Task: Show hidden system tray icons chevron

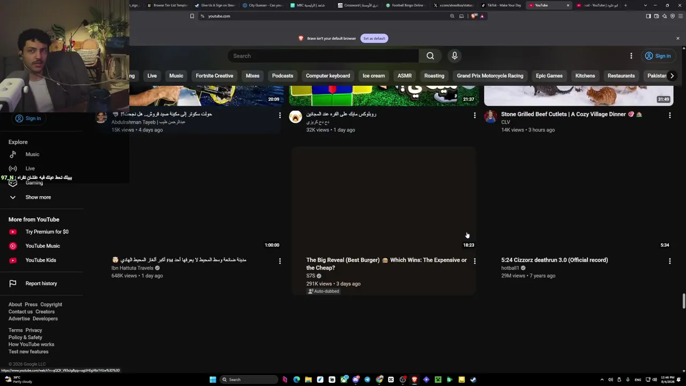Action: pyautogui.click(x=602, y=380)
